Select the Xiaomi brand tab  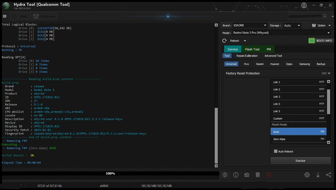pyautogui.click(x=259, y=64)
